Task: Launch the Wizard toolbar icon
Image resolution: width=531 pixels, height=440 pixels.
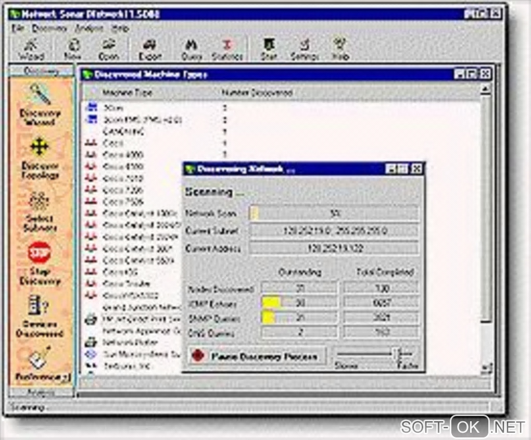Action: click(31, 49)
